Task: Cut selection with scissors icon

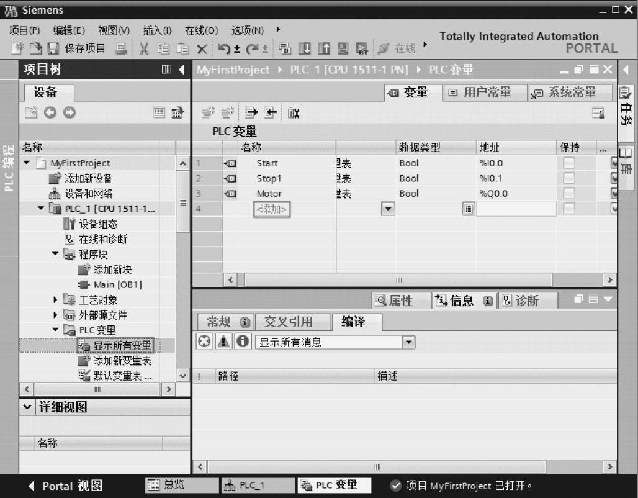Action: coord(143,49)
